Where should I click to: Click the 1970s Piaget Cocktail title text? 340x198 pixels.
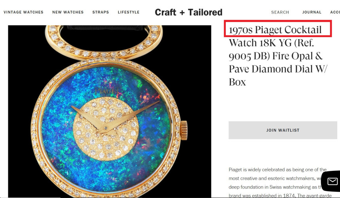pyautogui.click(x=275, y=30)
